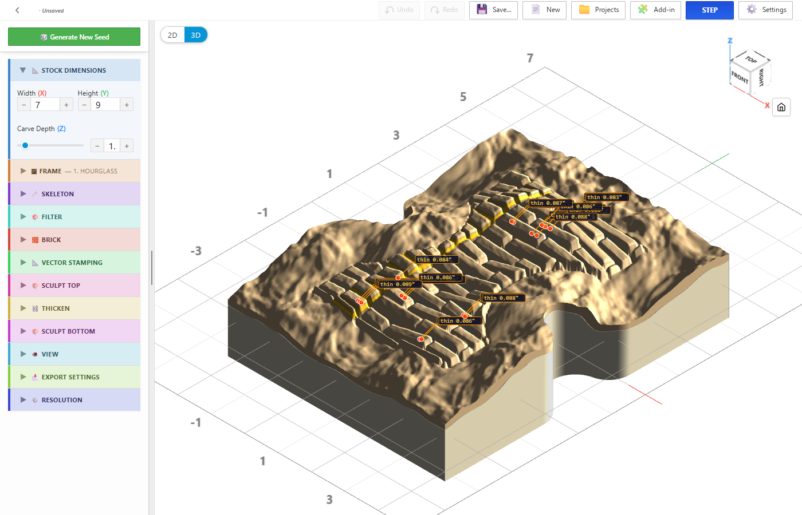
Task: Click the Frame section icon
Action: [34, 171]
